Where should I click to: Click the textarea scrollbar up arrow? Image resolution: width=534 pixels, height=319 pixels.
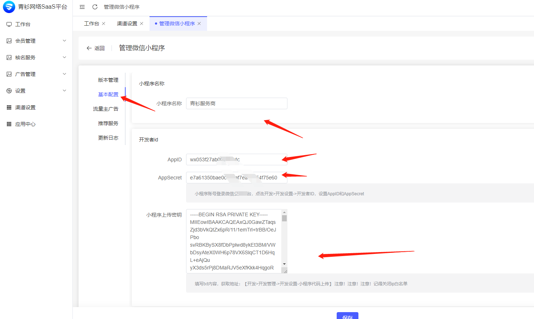(x=284, y=212)
